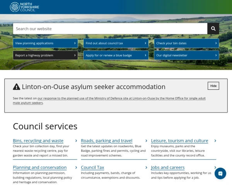Open Our digital newsletter
This screenshot has width=232, height=185.
coord(187,55)
